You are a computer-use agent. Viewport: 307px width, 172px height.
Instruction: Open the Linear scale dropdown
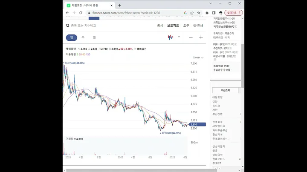[x=198, y=57]
